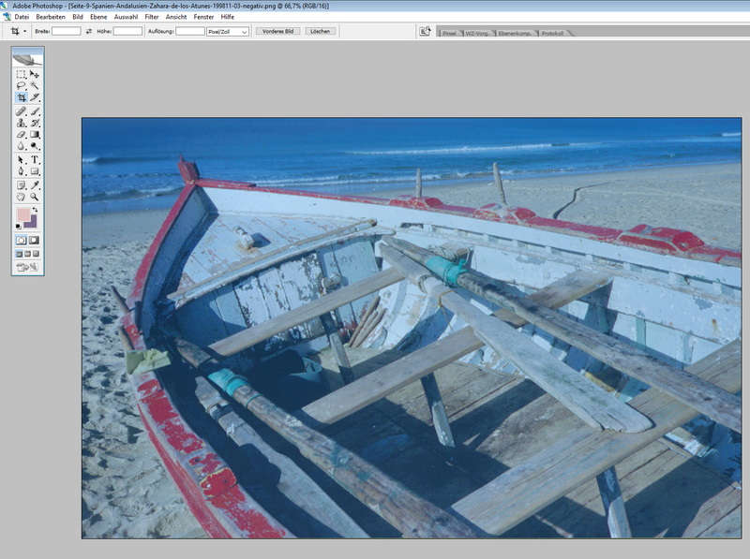Click the pink foreground color swatch
The height and width of the screenshot is (559, 750).
tap(23, 215)
